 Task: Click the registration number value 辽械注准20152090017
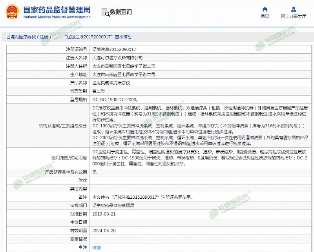[114, 49]
